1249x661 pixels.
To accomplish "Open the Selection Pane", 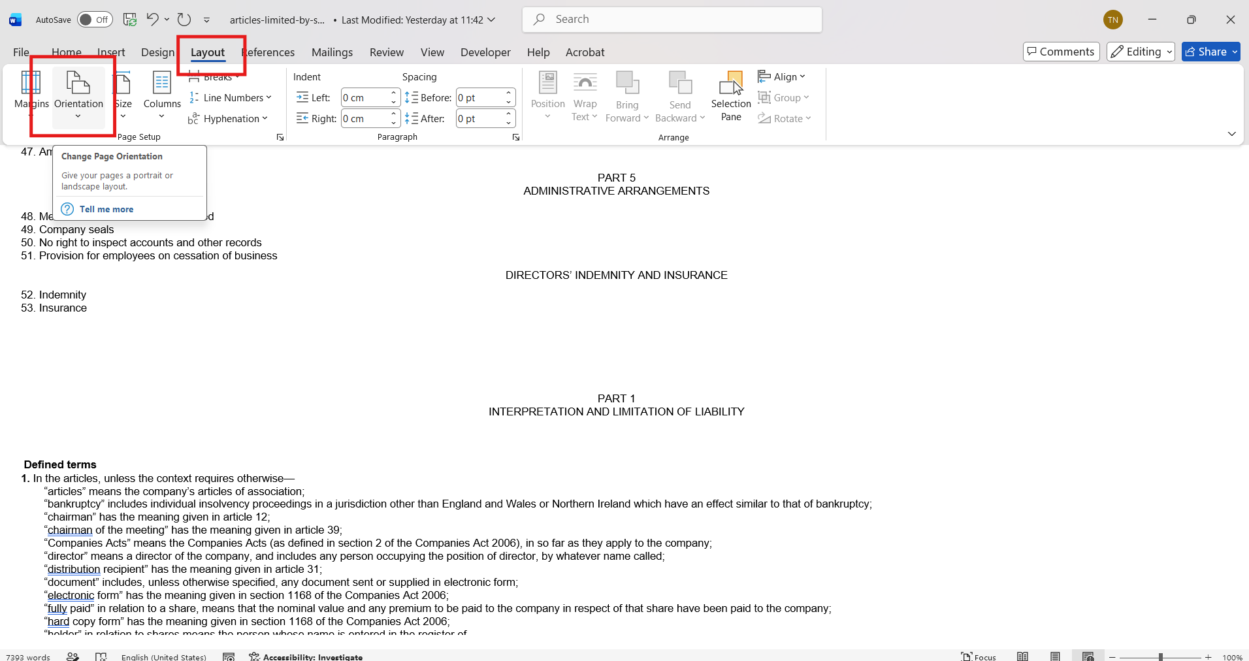I will click(731, 96).
